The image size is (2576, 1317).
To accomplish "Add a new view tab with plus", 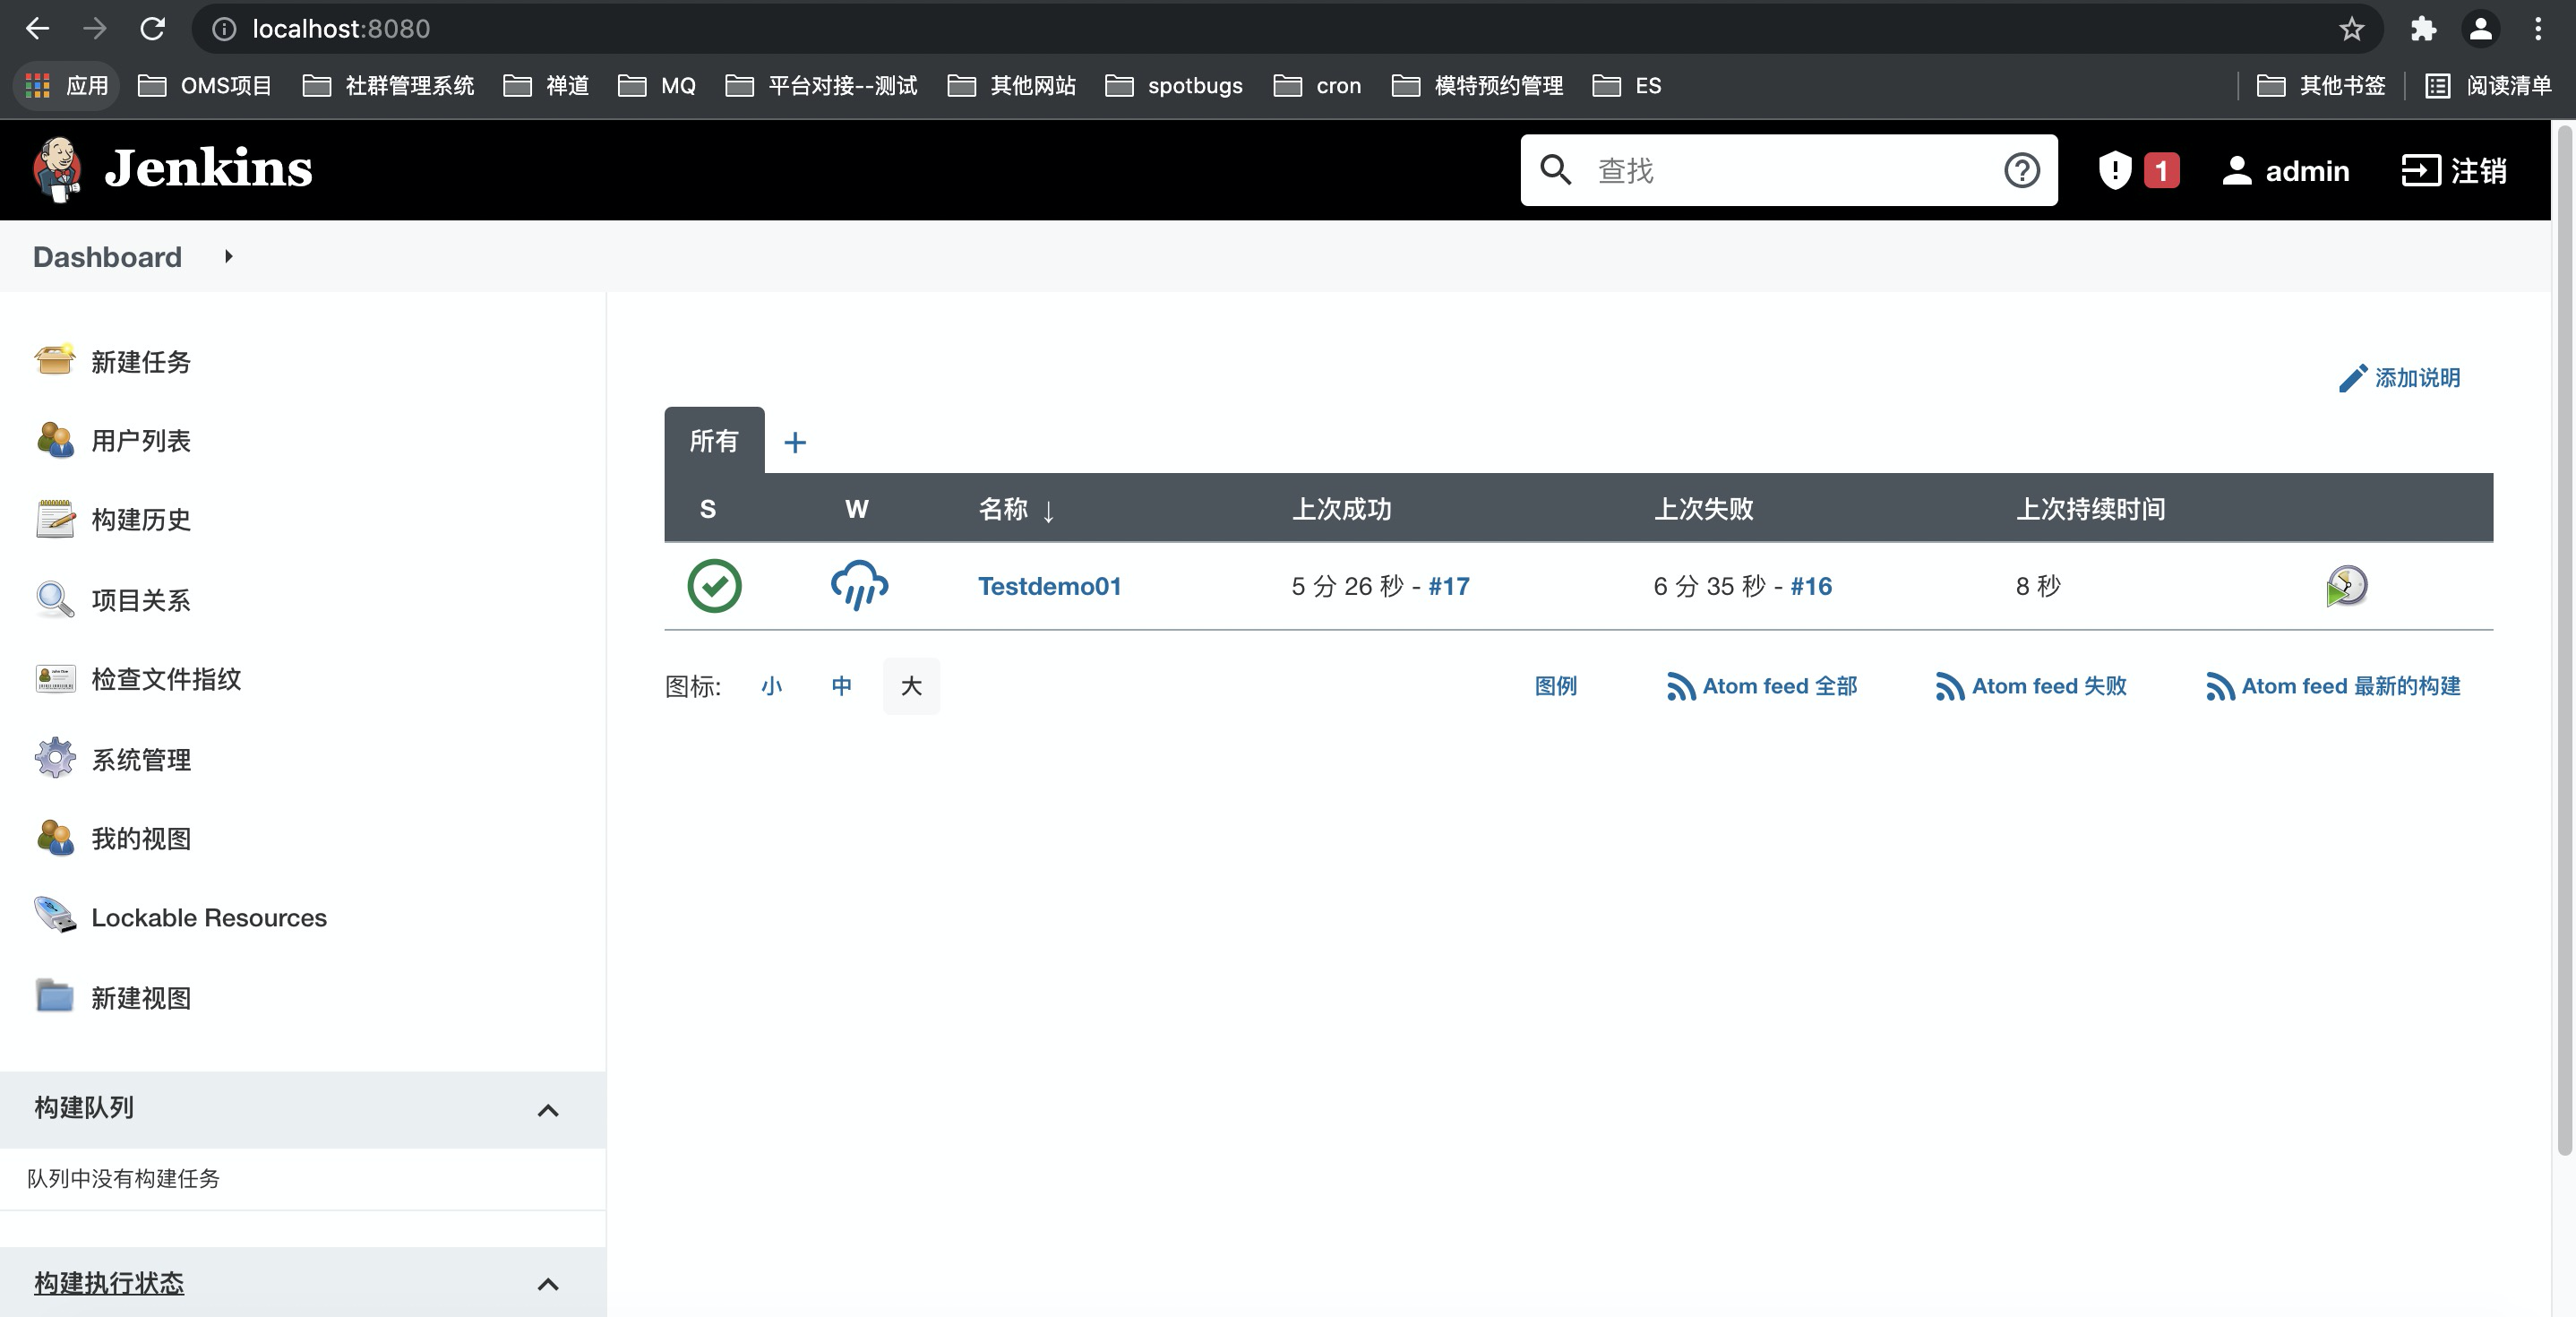I will (x=795, y=442).
